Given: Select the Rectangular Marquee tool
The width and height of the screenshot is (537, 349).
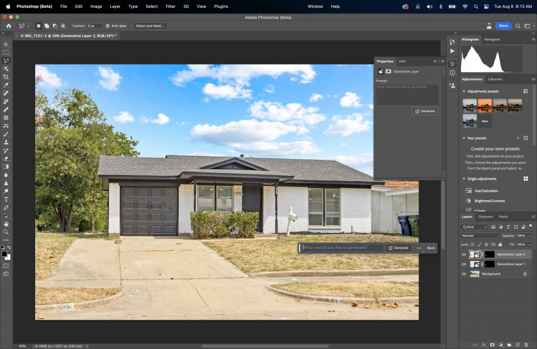Looking at the screenshot, I should 6,52.
